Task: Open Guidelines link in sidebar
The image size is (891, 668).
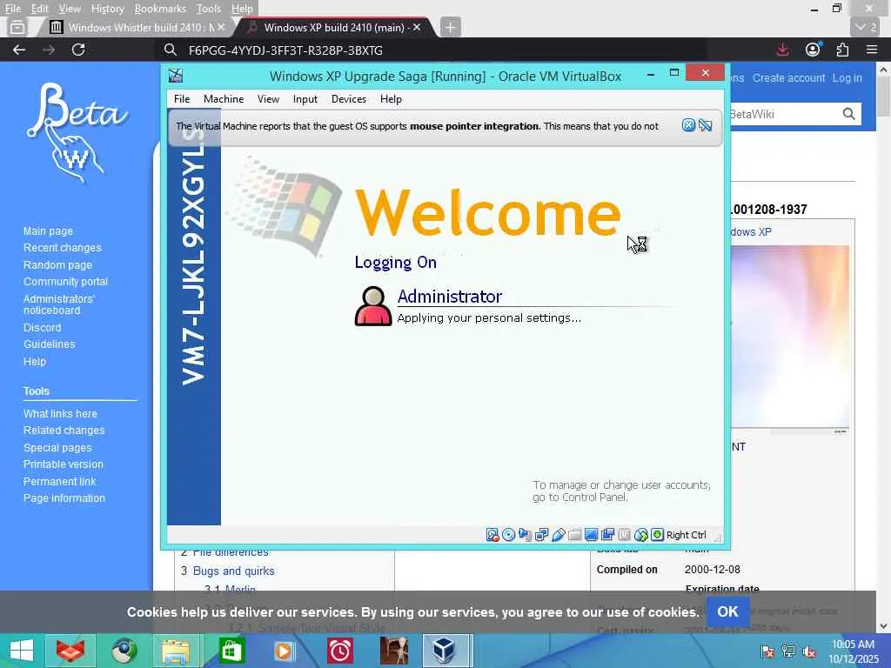Action: pos(49,344)
